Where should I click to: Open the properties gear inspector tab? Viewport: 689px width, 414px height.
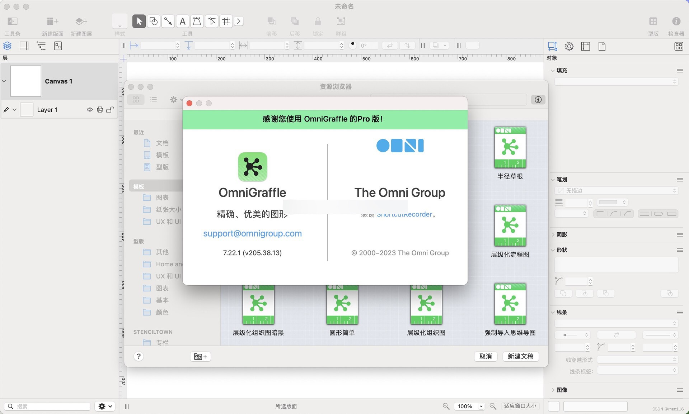[569, 46]
